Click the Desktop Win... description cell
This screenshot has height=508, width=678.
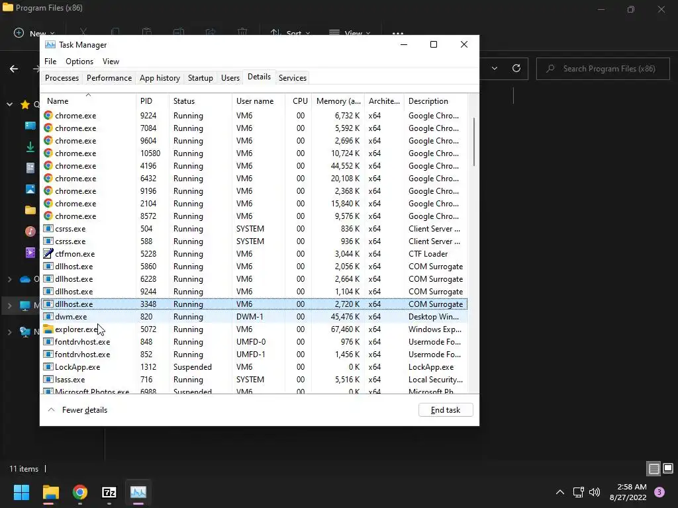point(434,317)
